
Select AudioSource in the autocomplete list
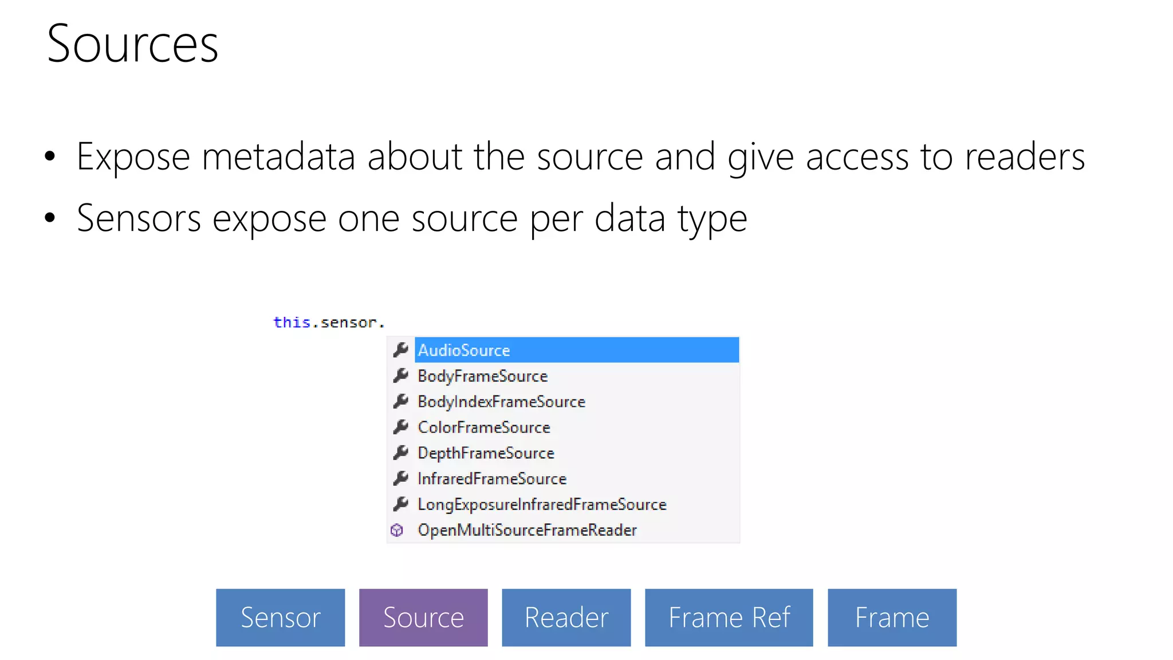pos(464,350)
